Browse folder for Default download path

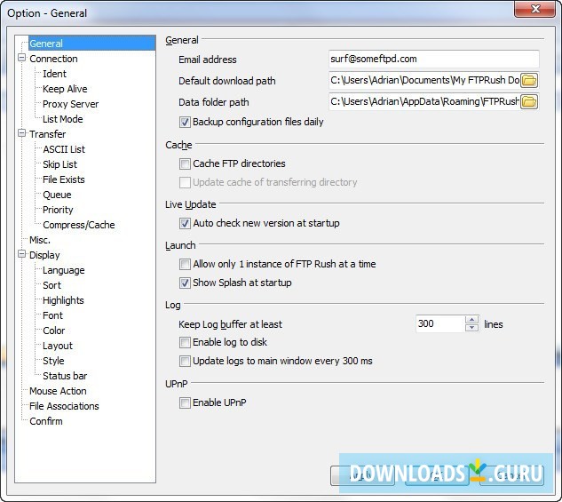pos(529,80)
